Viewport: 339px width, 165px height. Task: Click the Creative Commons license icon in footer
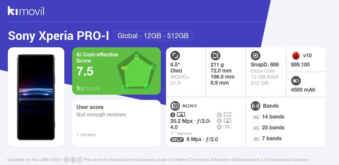(x=66, y=160)
